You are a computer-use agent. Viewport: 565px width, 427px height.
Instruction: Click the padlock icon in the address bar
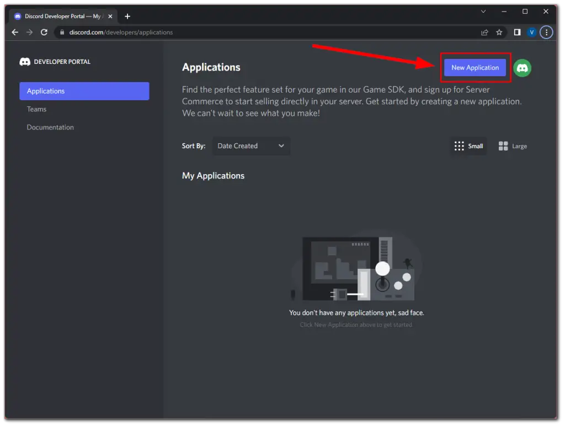(x=61, y=32)
